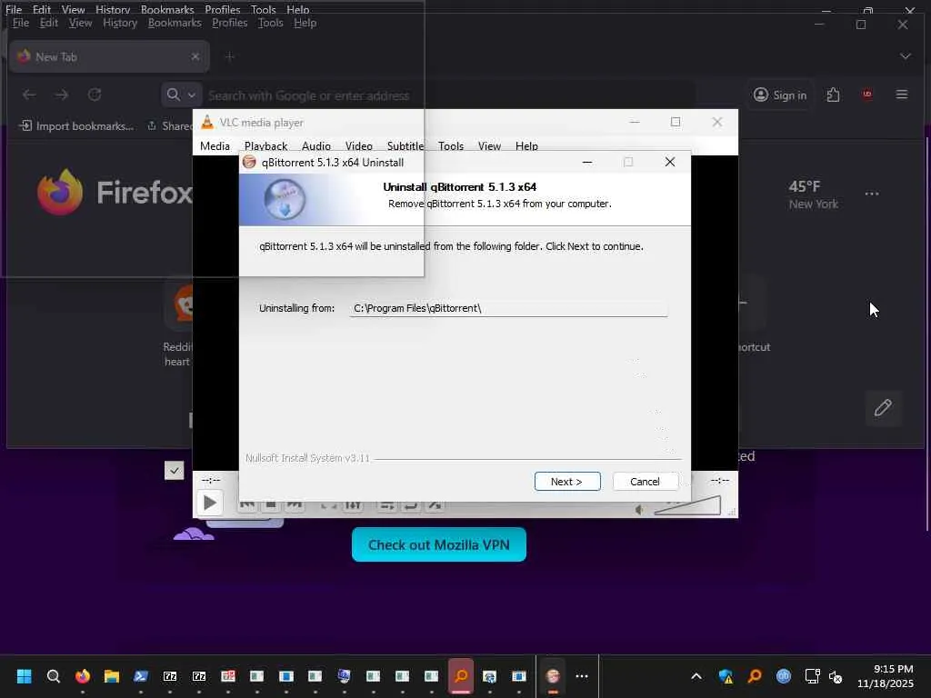The width and height of the screenshot is (931, 698).
Task: Set volume on VLC's triangular volume slider
Action: pos(687,505)
